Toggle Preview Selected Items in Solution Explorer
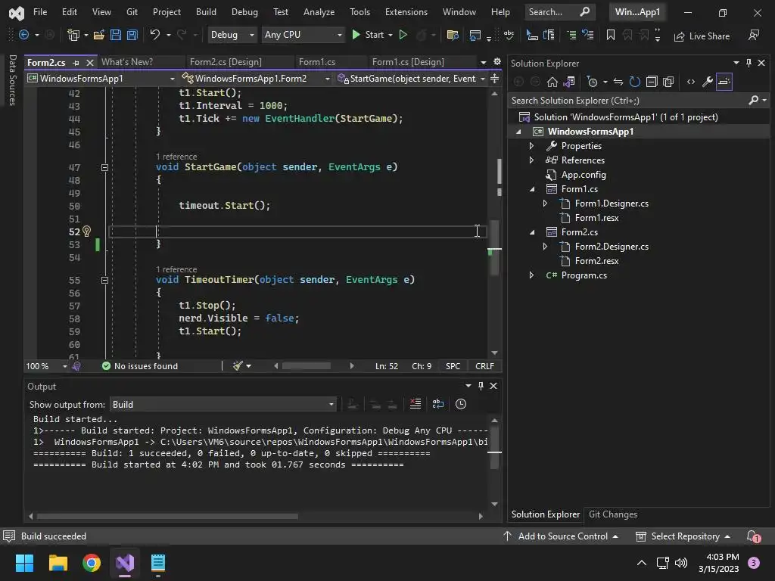775x581 pixels. 724,82
